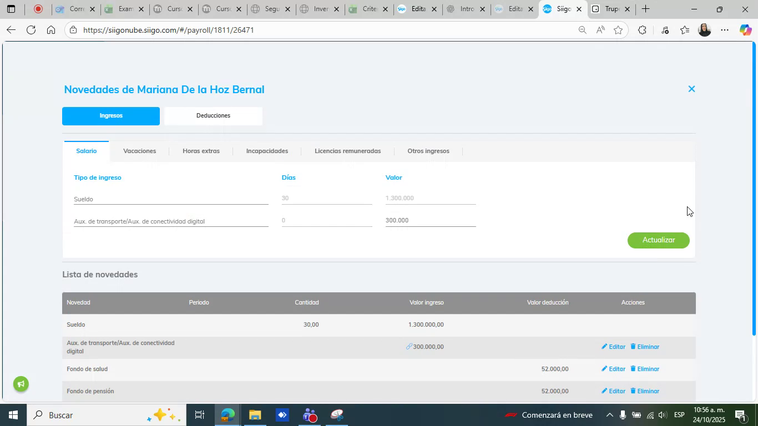Open the notifications center icon

(x=740, y=415)
